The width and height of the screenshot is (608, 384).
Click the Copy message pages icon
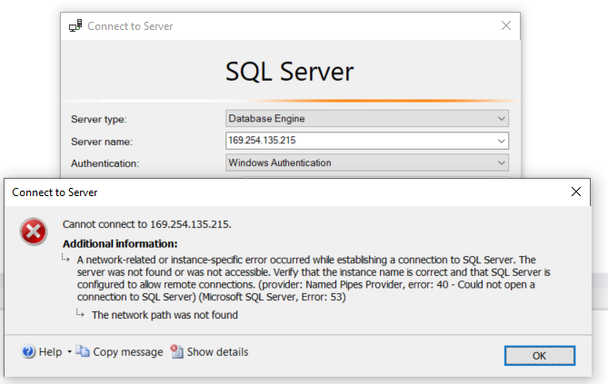click(82, 351)
